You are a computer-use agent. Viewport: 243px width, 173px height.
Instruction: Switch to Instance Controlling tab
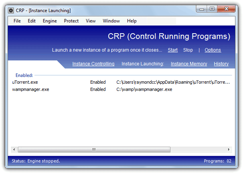(93, 64)
